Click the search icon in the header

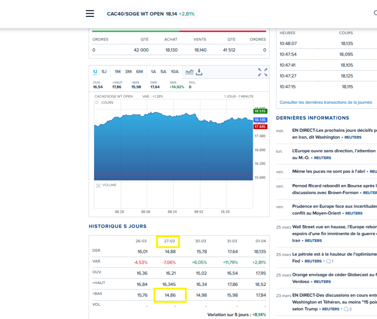(x=375, y=13)
